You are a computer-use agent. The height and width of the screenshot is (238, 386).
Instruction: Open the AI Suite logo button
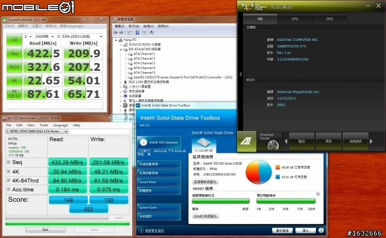pos(247,141)
